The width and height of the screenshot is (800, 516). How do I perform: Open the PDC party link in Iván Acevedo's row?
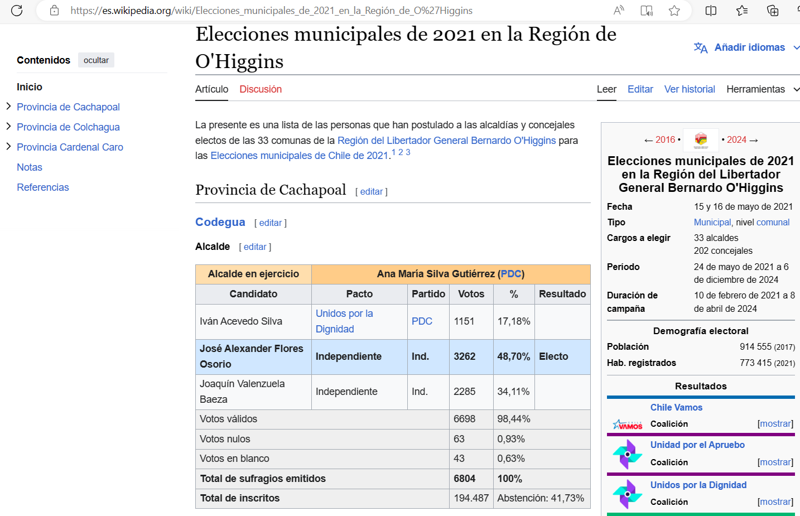[x=422, y=321]
